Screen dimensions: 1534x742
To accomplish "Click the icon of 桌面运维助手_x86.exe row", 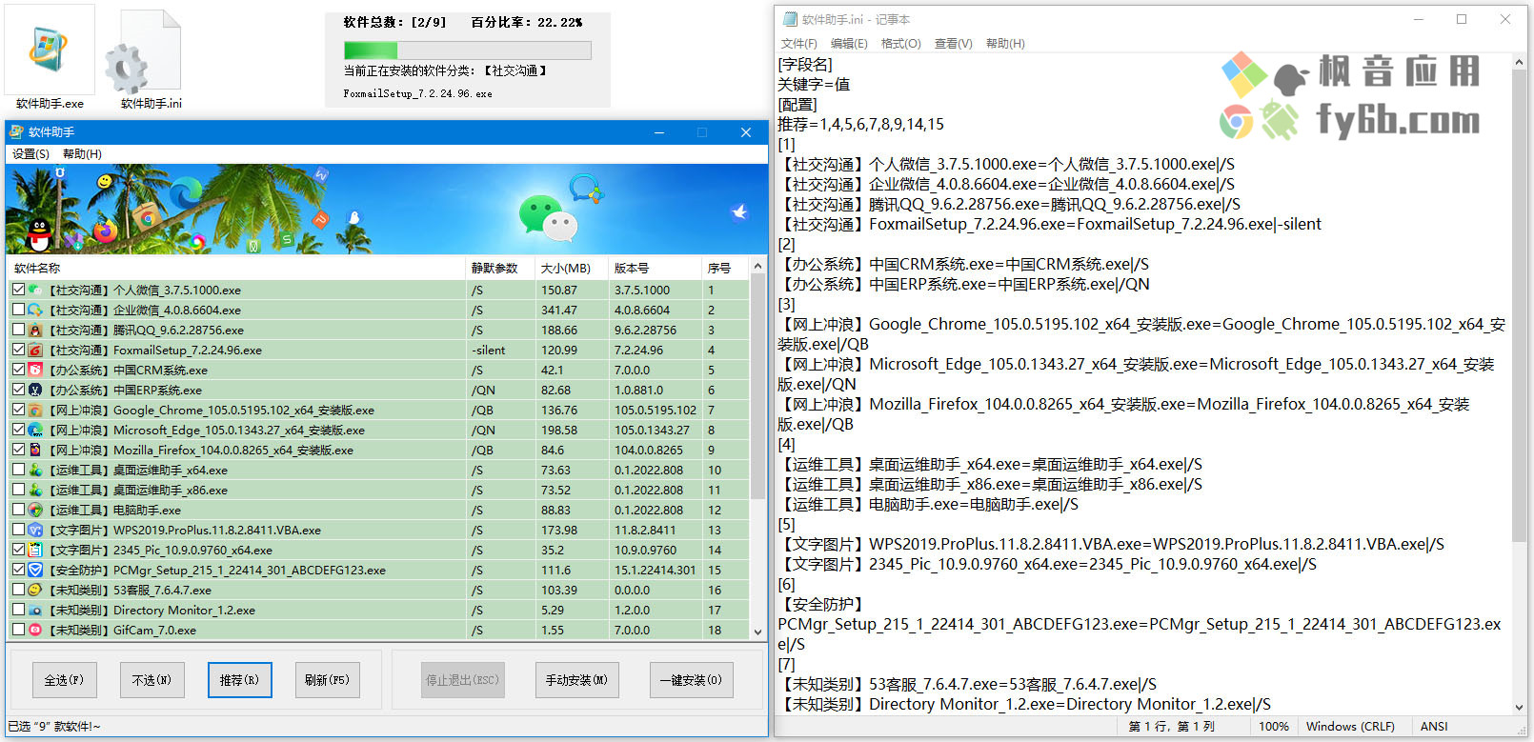I will (35, 490).
